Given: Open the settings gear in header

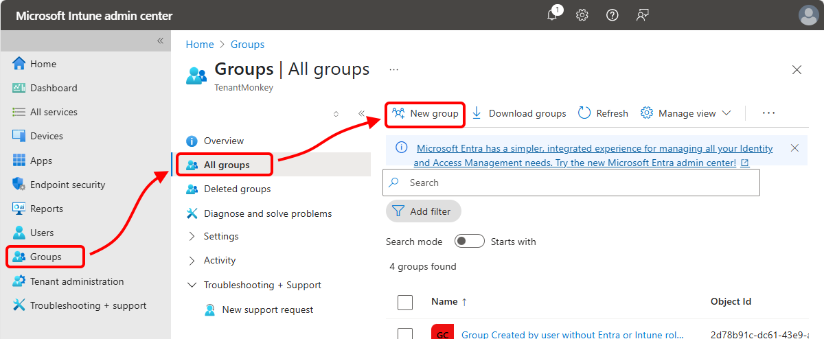Looking at the screenshot, I should point(582,15).
